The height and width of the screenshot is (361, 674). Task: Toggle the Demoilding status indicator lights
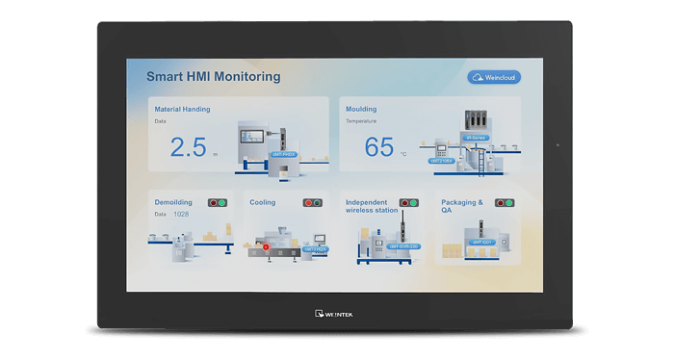point(218,202)
